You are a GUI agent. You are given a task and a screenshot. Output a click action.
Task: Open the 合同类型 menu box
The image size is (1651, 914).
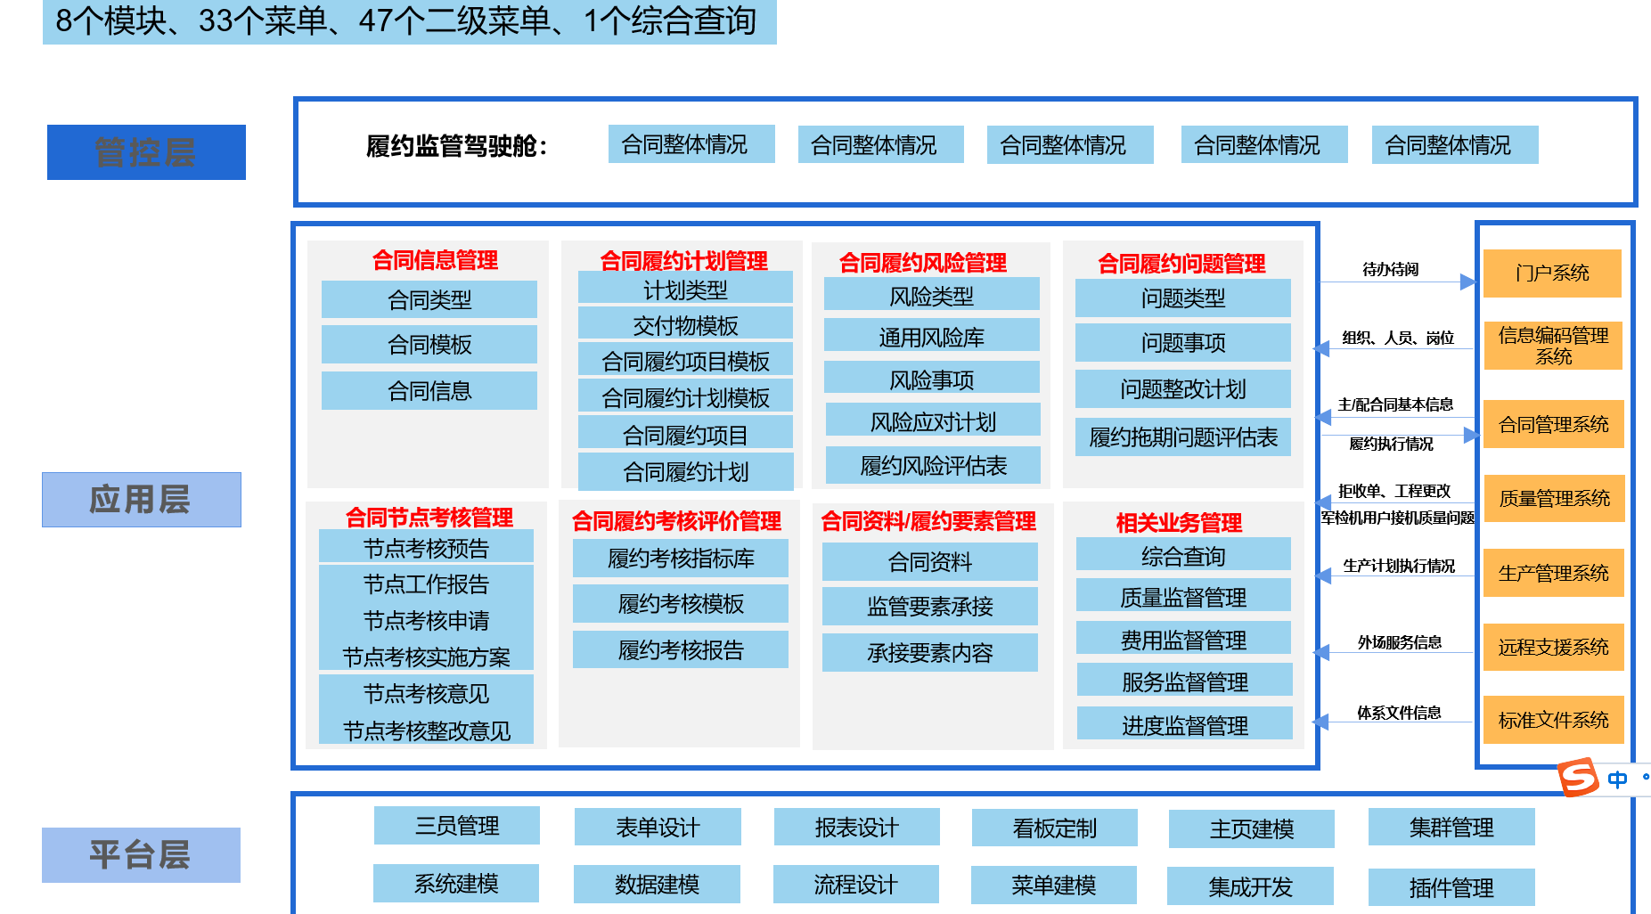pos(429,299)
